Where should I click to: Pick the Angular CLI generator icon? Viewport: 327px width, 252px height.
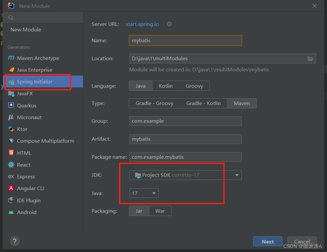11,188
